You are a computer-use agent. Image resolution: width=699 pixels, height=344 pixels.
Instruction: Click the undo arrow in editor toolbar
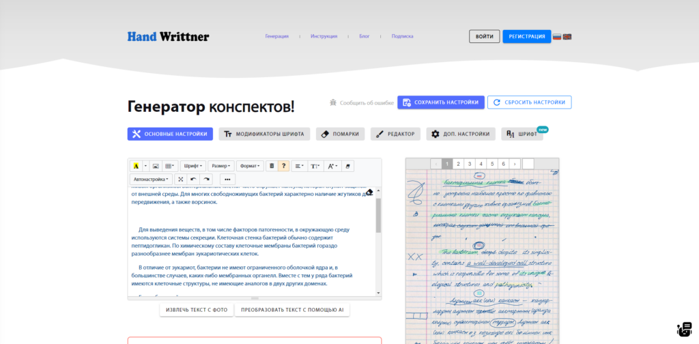193,179
